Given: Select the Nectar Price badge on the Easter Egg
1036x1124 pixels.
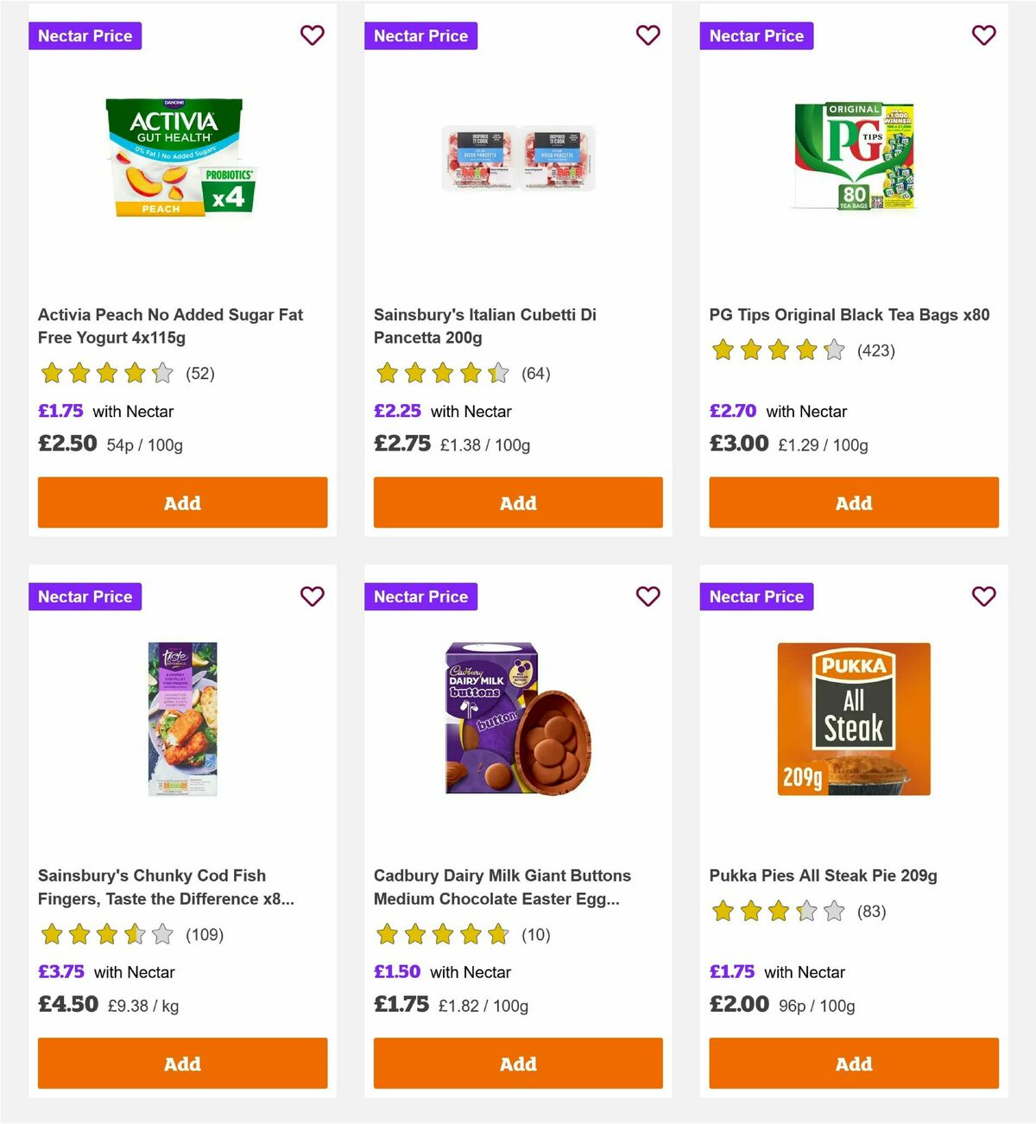Looking at the screenshot, I should pos(420,597).
